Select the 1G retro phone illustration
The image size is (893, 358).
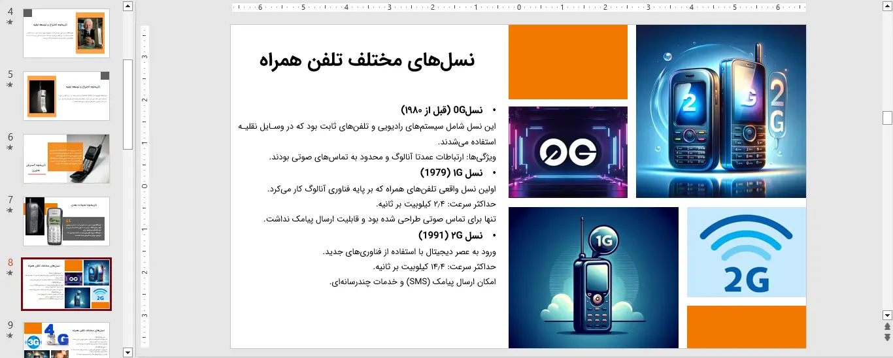tap(594, 278)
